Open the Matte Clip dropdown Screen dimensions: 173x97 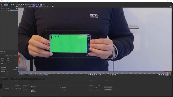click(x=12, y=60)
